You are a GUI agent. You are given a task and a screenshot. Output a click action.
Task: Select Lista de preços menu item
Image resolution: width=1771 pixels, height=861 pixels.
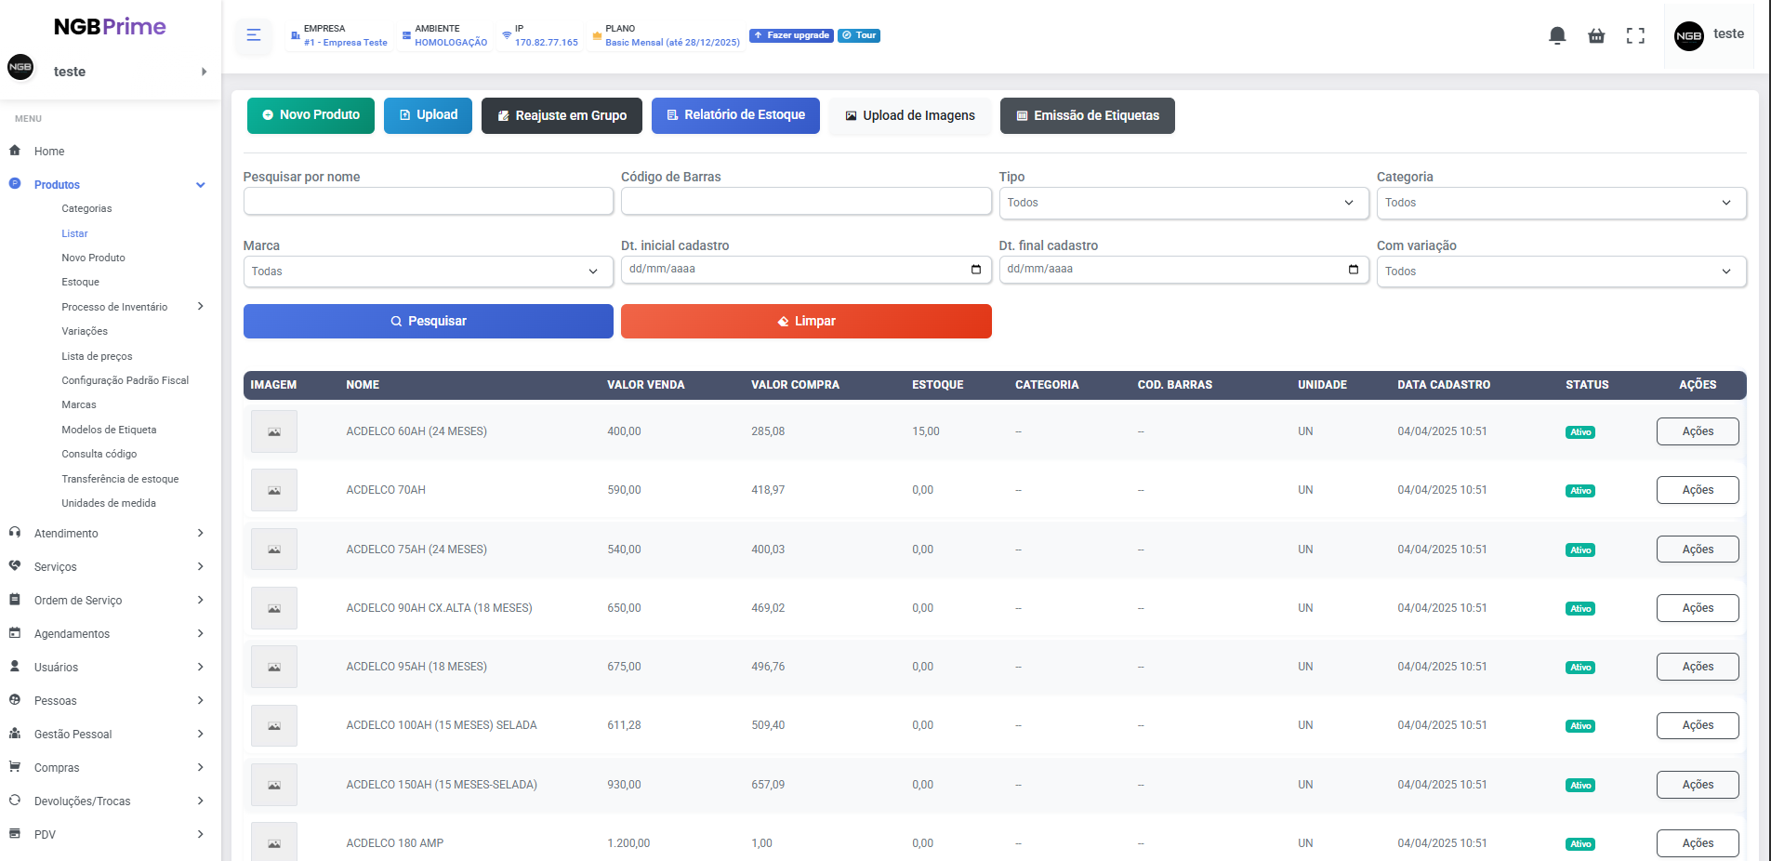(x=97, y=356)
